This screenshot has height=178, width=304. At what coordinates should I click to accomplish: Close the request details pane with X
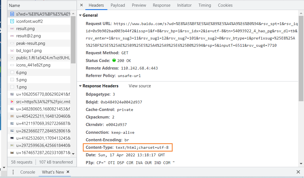(81, 5)
